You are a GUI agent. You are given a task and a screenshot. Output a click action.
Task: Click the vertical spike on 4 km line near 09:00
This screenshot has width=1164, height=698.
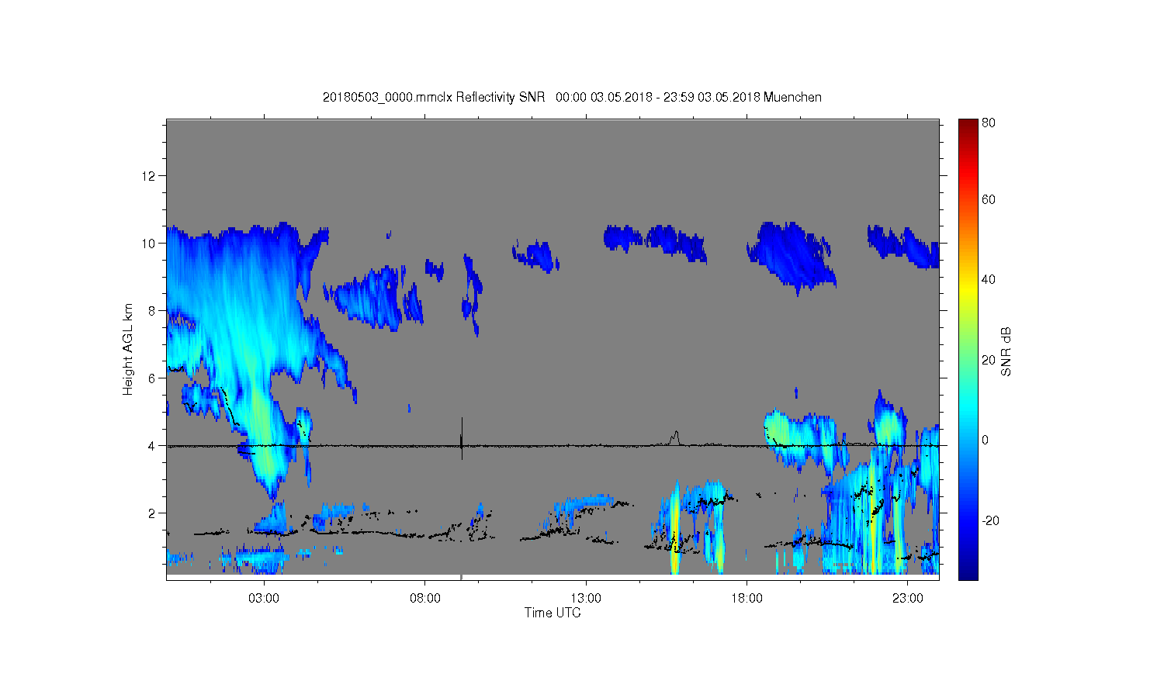[x=462, y=438]
